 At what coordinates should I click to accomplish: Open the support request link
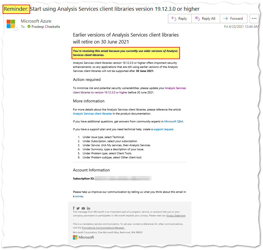tap(163, 129)
